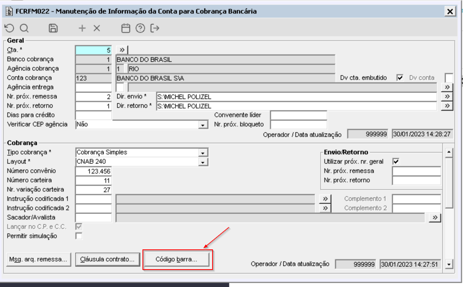Screen dimensions: 463x287
Task: Click scroll down arrow in Cobrança panel
Action: tap(449, 264)
